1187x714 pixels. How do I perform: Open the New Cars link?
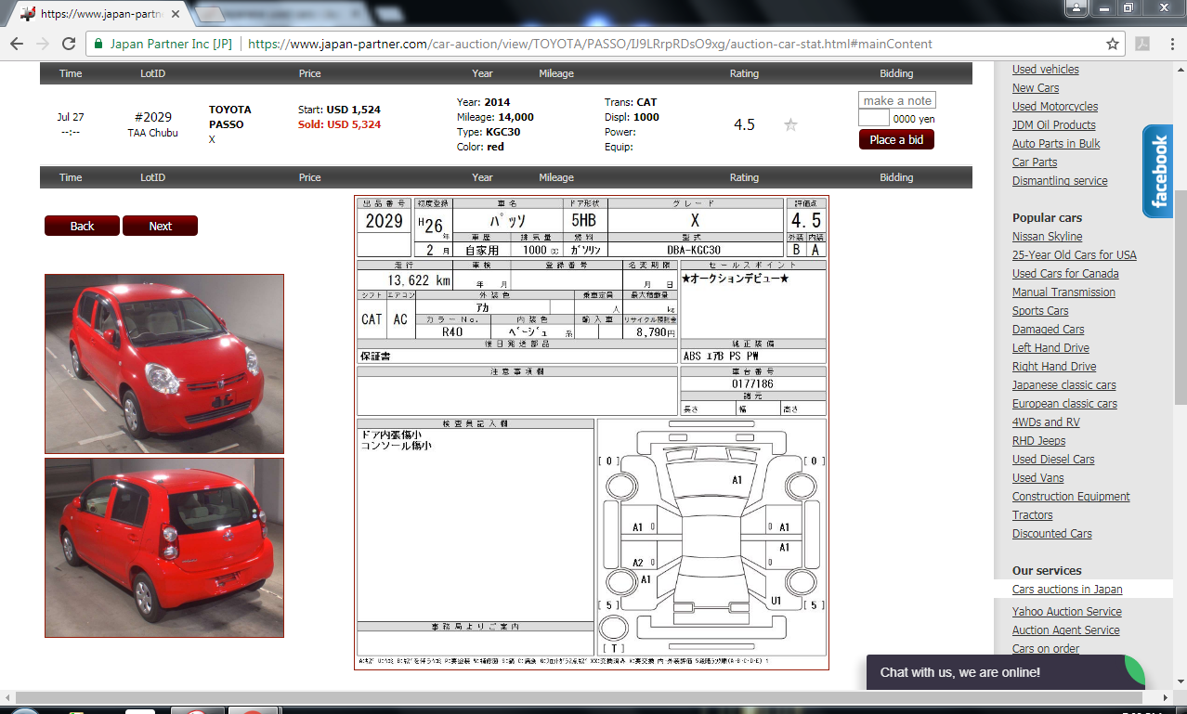point(1036,88)
